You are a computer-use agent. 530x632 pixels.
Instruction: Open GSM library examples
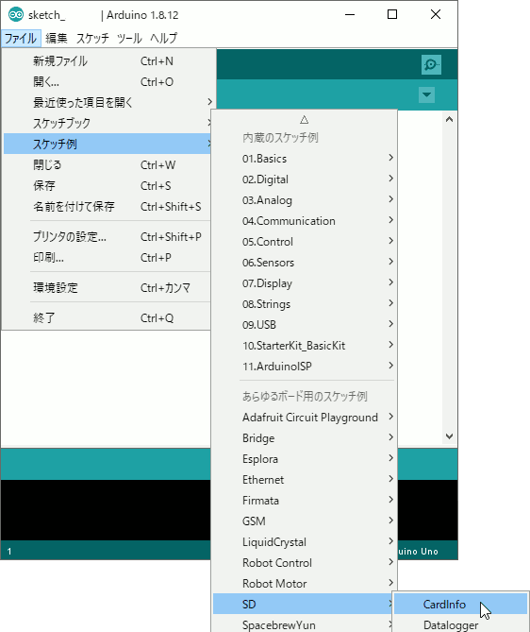305,521
